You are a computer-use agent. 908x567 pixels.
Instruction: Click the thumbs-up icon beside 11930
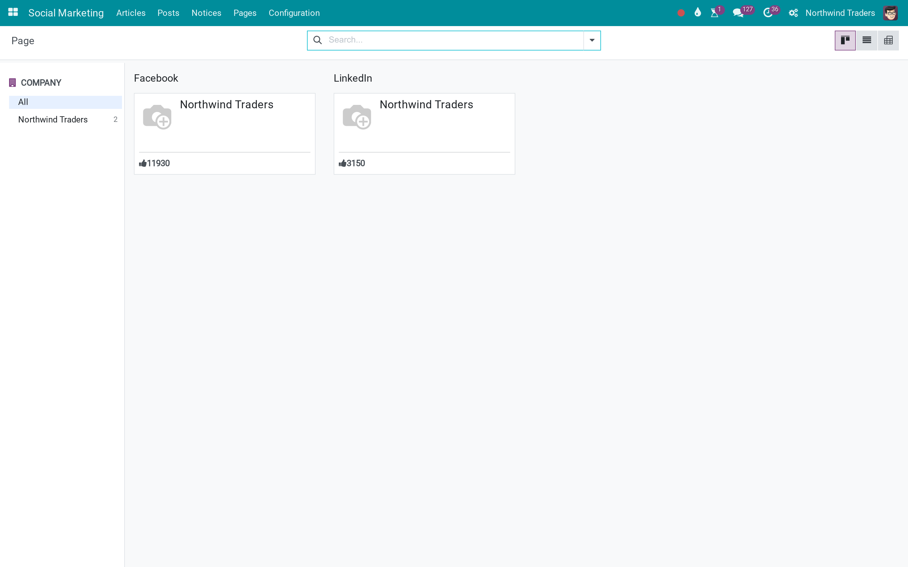coord(142,163)
